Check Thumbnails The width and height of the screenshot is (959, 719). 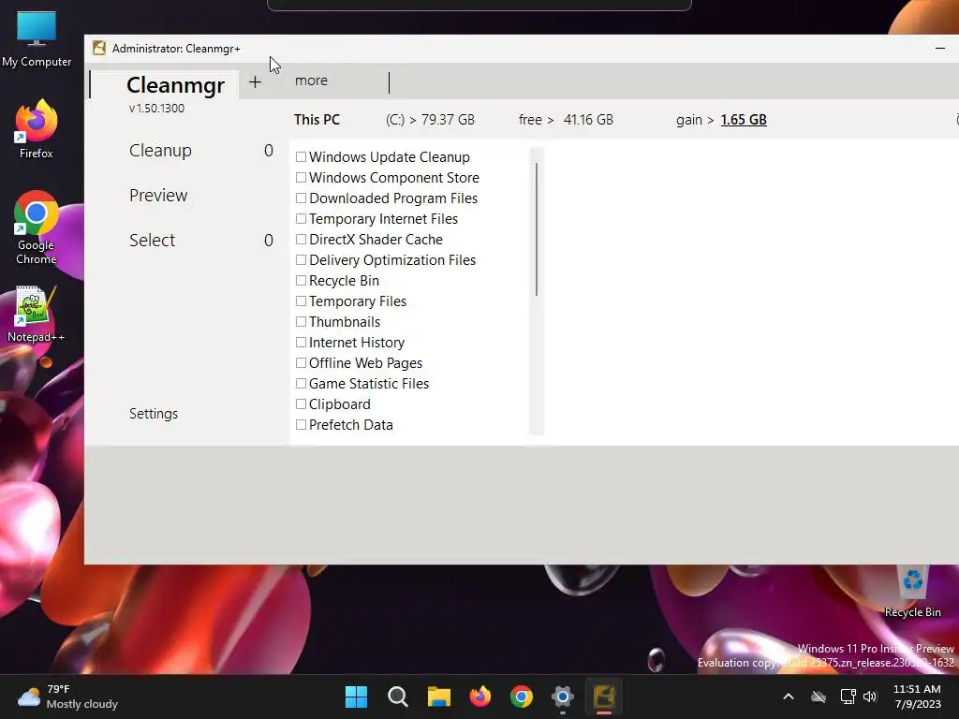(301, 322)
